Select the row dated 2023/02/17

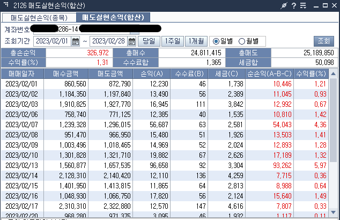click(165, 207)
